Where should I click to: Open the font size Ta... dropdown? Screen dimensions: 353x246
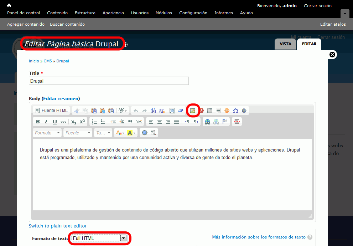[x=103, y=133]
